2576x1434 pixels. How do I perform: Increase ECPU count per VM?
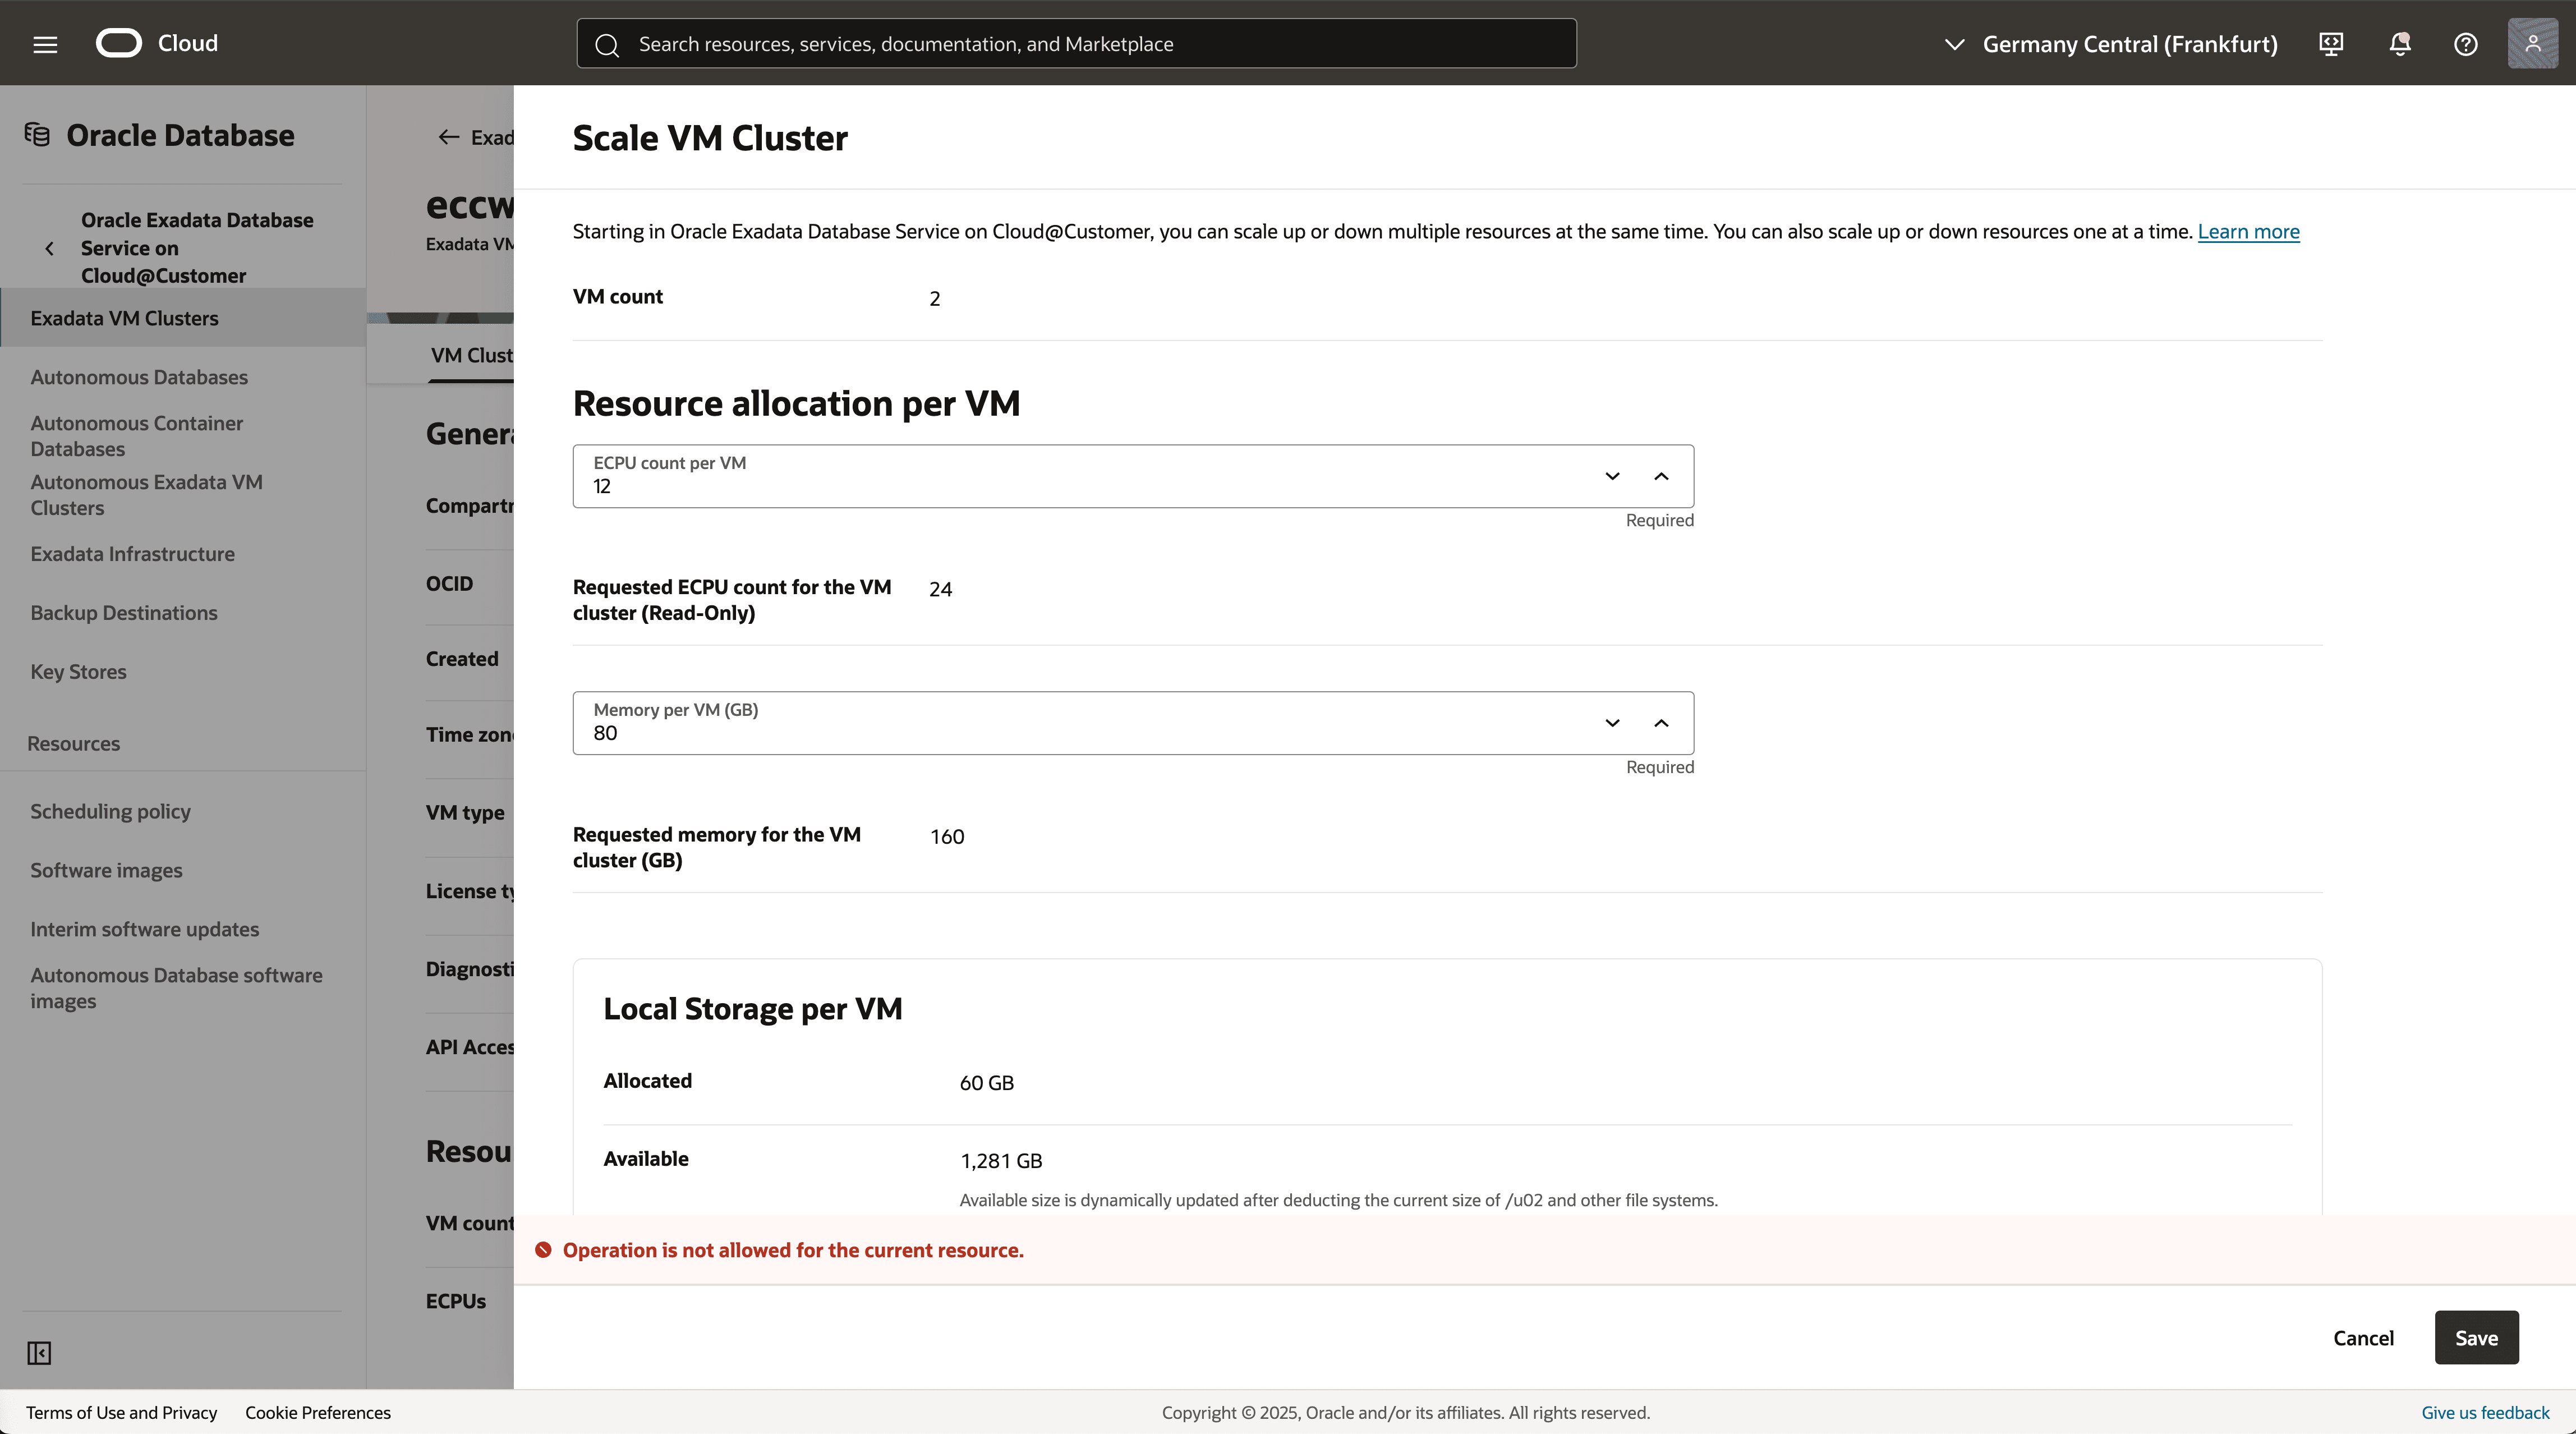click(x=1661, y=476)
